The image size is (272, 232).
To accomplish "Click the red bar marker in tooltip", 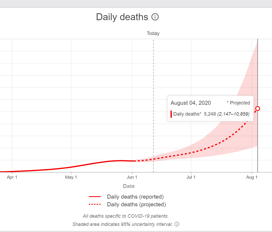I will point(171,114).
